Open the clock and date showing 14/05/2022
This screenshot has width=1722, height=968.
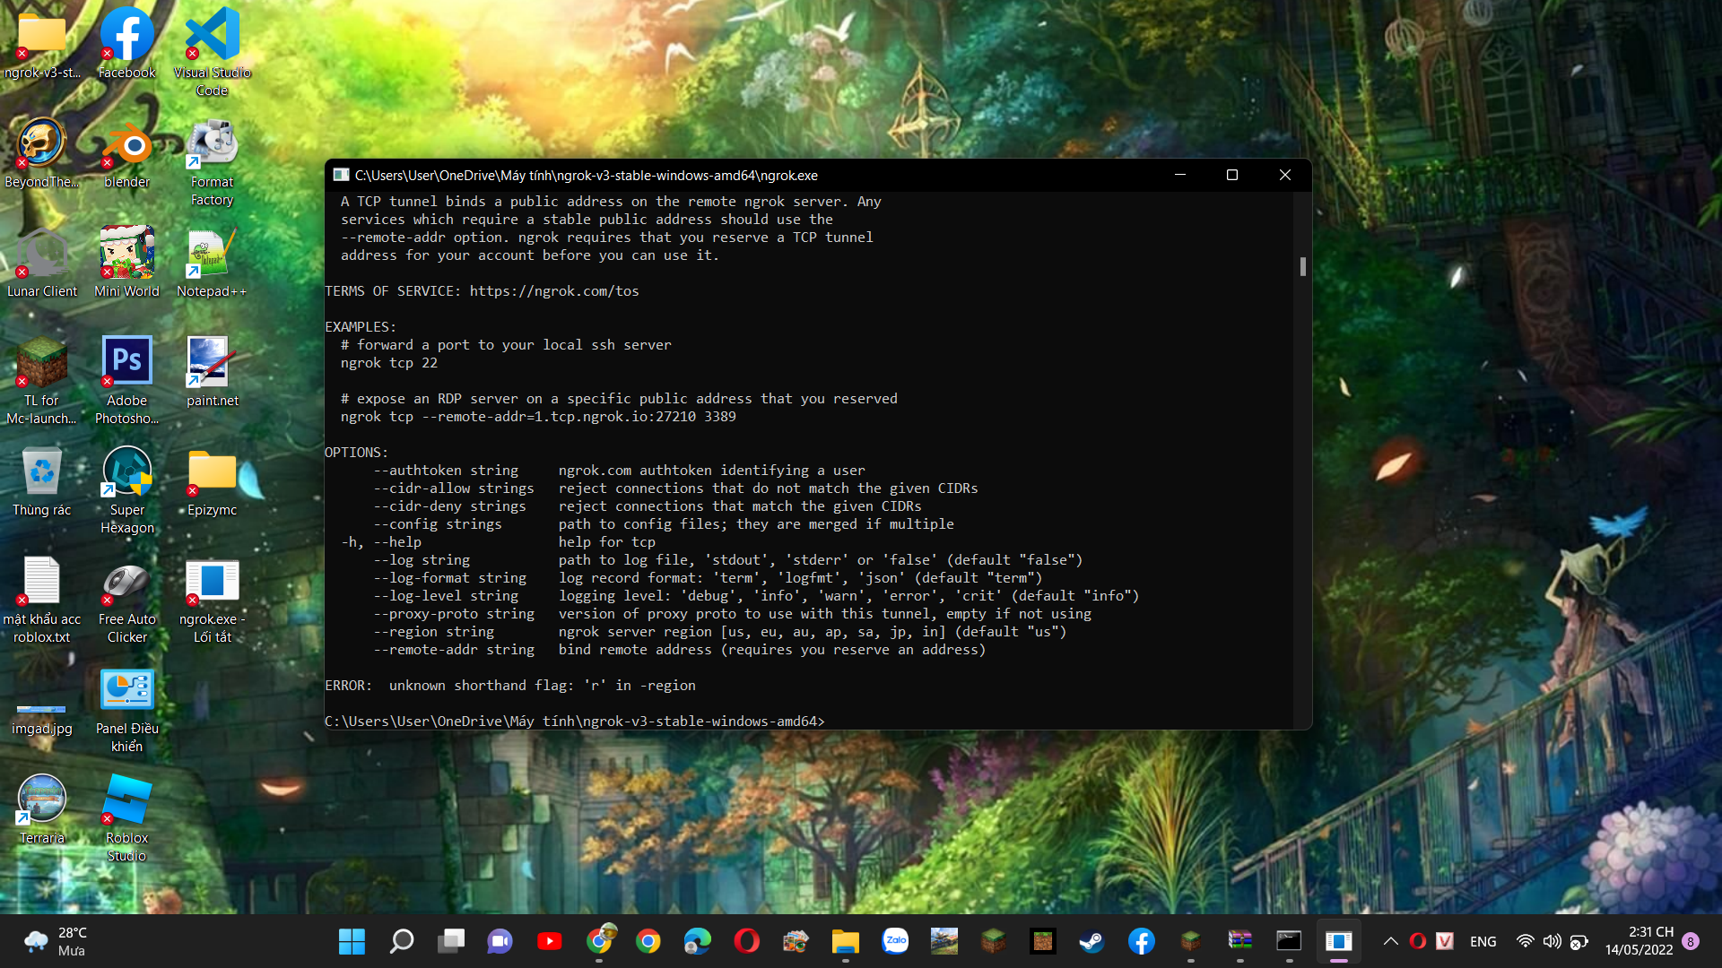tap(1639, 941)
